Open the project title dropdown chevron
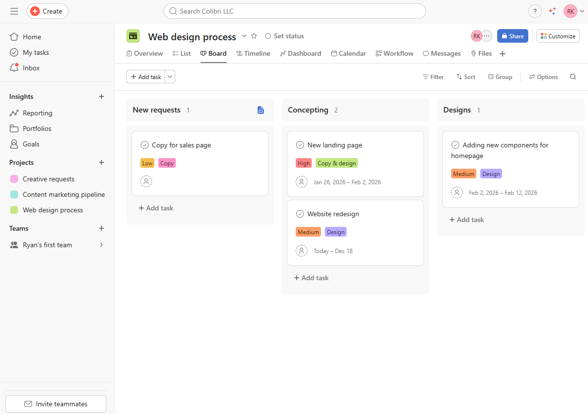The height and width of the screenshot is (414, 588). coord(244,36)
